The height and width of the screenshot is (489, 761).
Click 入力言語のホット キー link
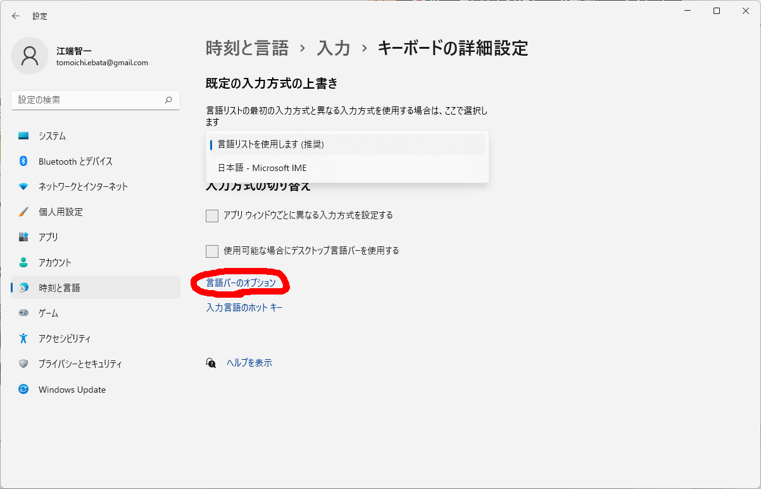tap(244, 308)
